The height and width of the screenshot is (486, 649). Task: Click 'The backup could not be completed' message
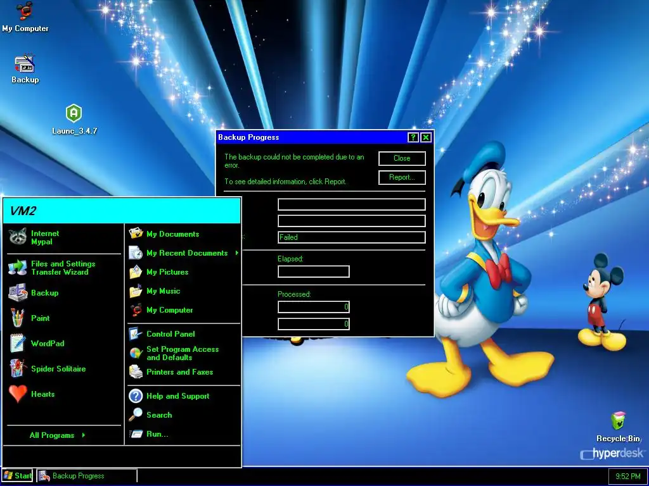[x=294, y=161]
